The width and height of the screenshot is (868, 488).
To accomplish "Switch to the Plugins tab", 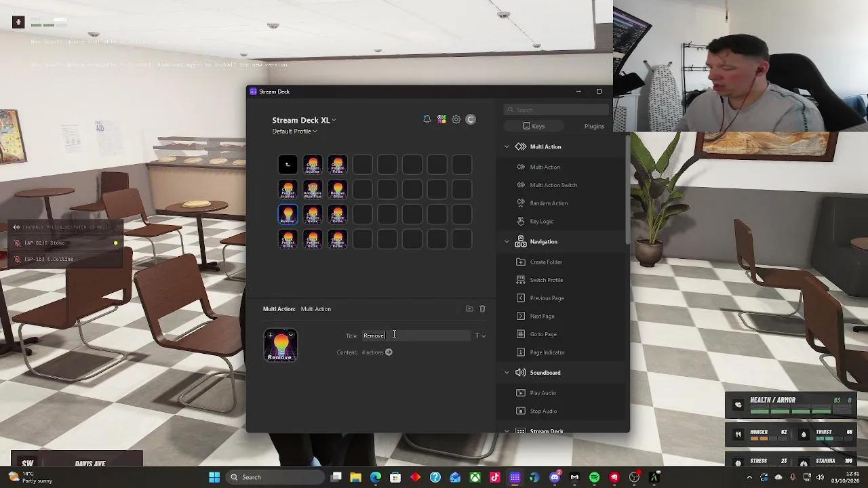I will pyautogui.click(x=594, y=126).
